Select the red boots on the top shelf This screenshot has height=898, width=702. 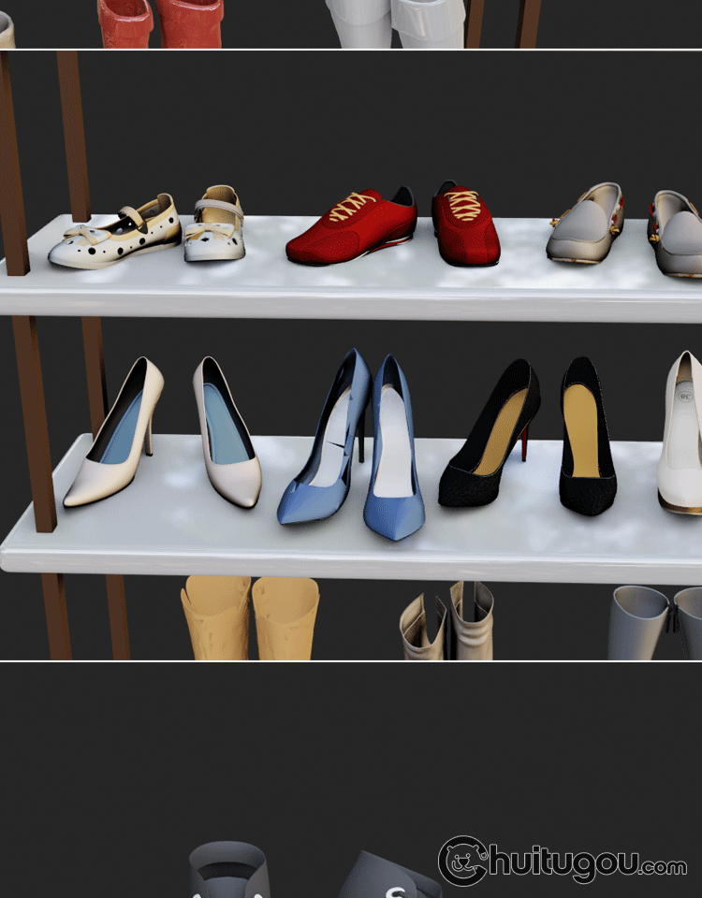(160, 23)
